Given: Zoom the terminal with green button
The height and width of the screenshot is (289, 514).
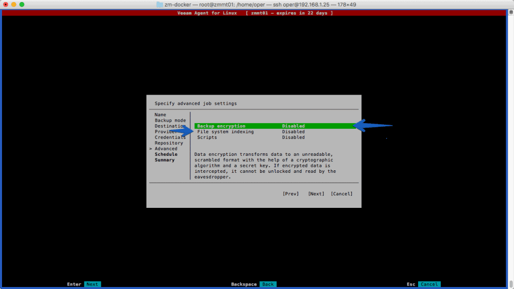Looking at the screenshot, I should (22, 4).
